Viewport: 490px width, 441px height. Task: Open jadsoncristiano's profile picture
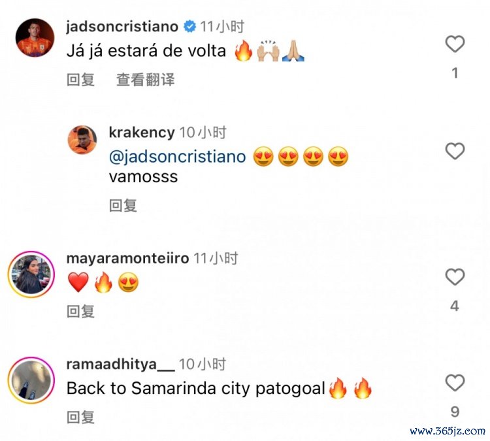[35, 38]
